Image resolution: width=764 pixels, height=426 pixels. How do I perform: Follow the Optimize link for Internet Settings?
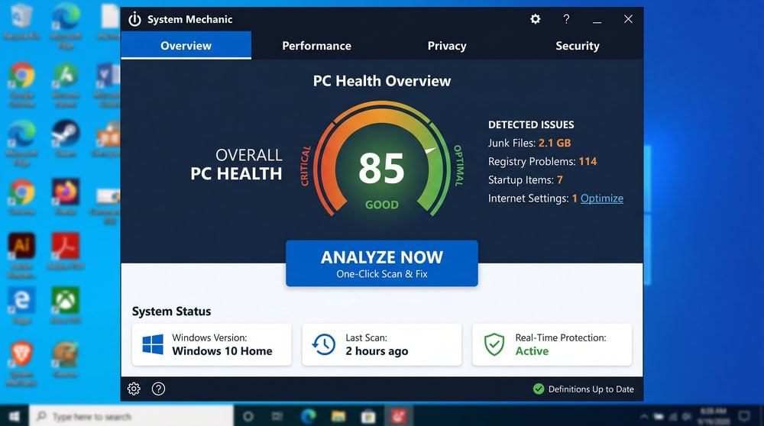pyautogui.click(x=602, y=198)
